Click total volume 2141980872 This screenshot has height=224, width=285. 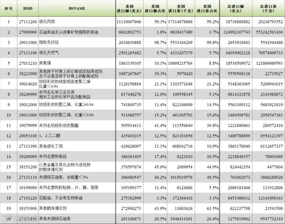click(272, 94)
